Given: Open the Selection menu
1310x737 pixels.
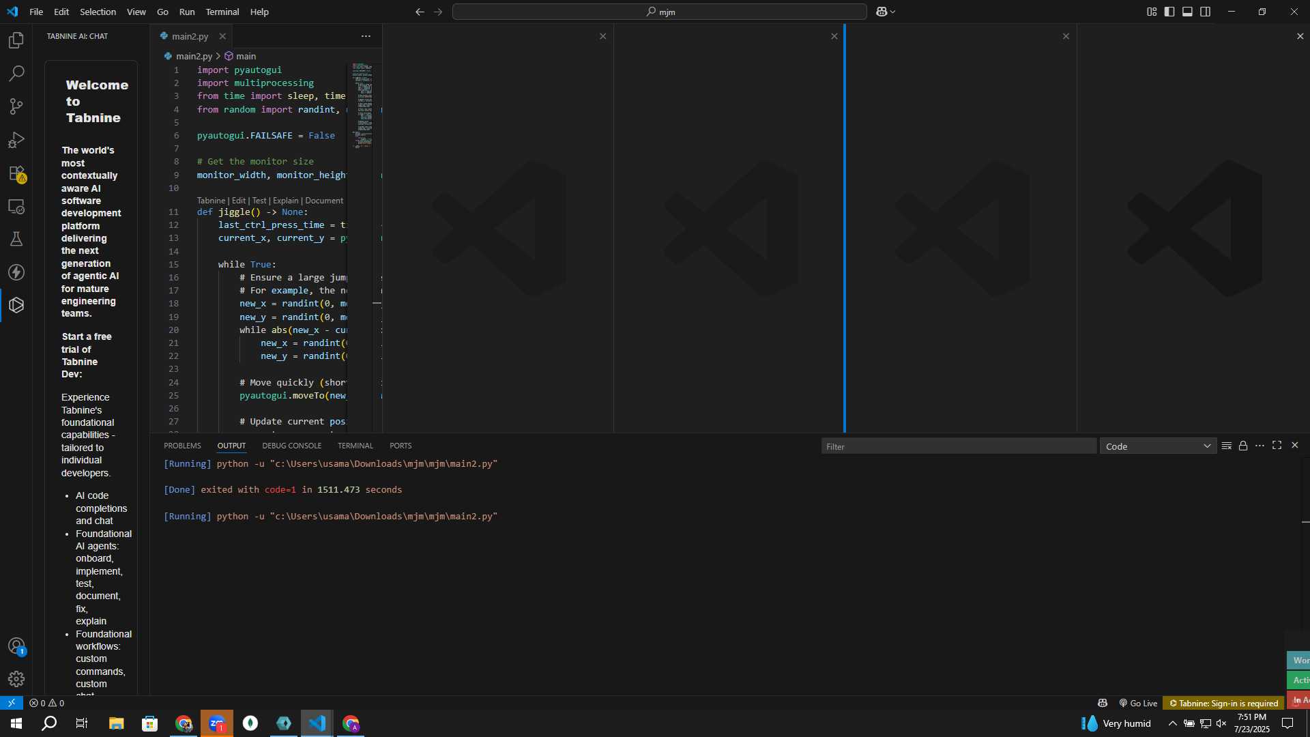Looking at the screenshot, I should (98, 12).
